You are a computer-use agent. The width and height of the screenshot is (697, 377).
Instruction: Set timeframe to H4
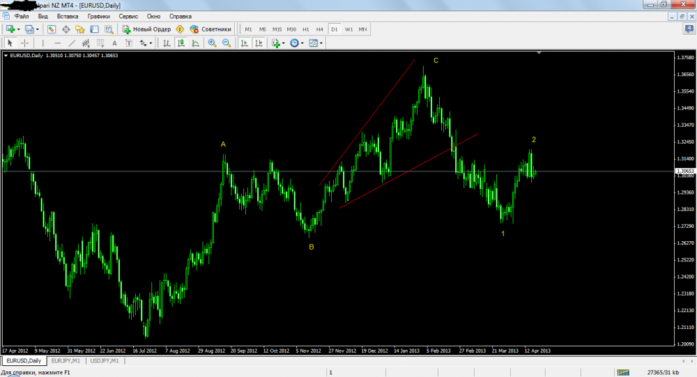tap(320, 29)
